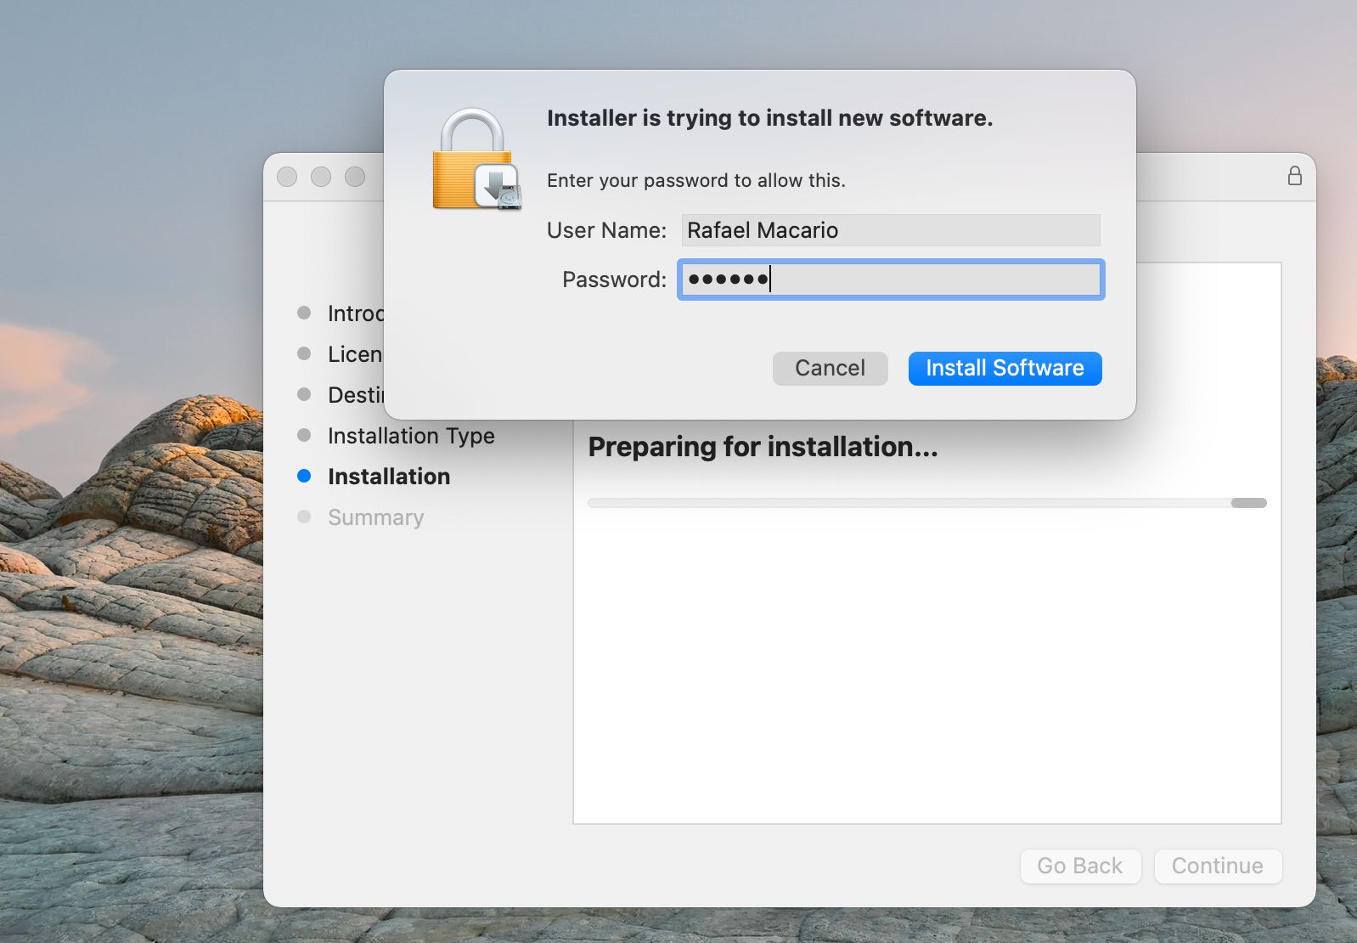1357x943 pixels.
Task: Select the License step label in the sidebar
Action: click(355, 354)
